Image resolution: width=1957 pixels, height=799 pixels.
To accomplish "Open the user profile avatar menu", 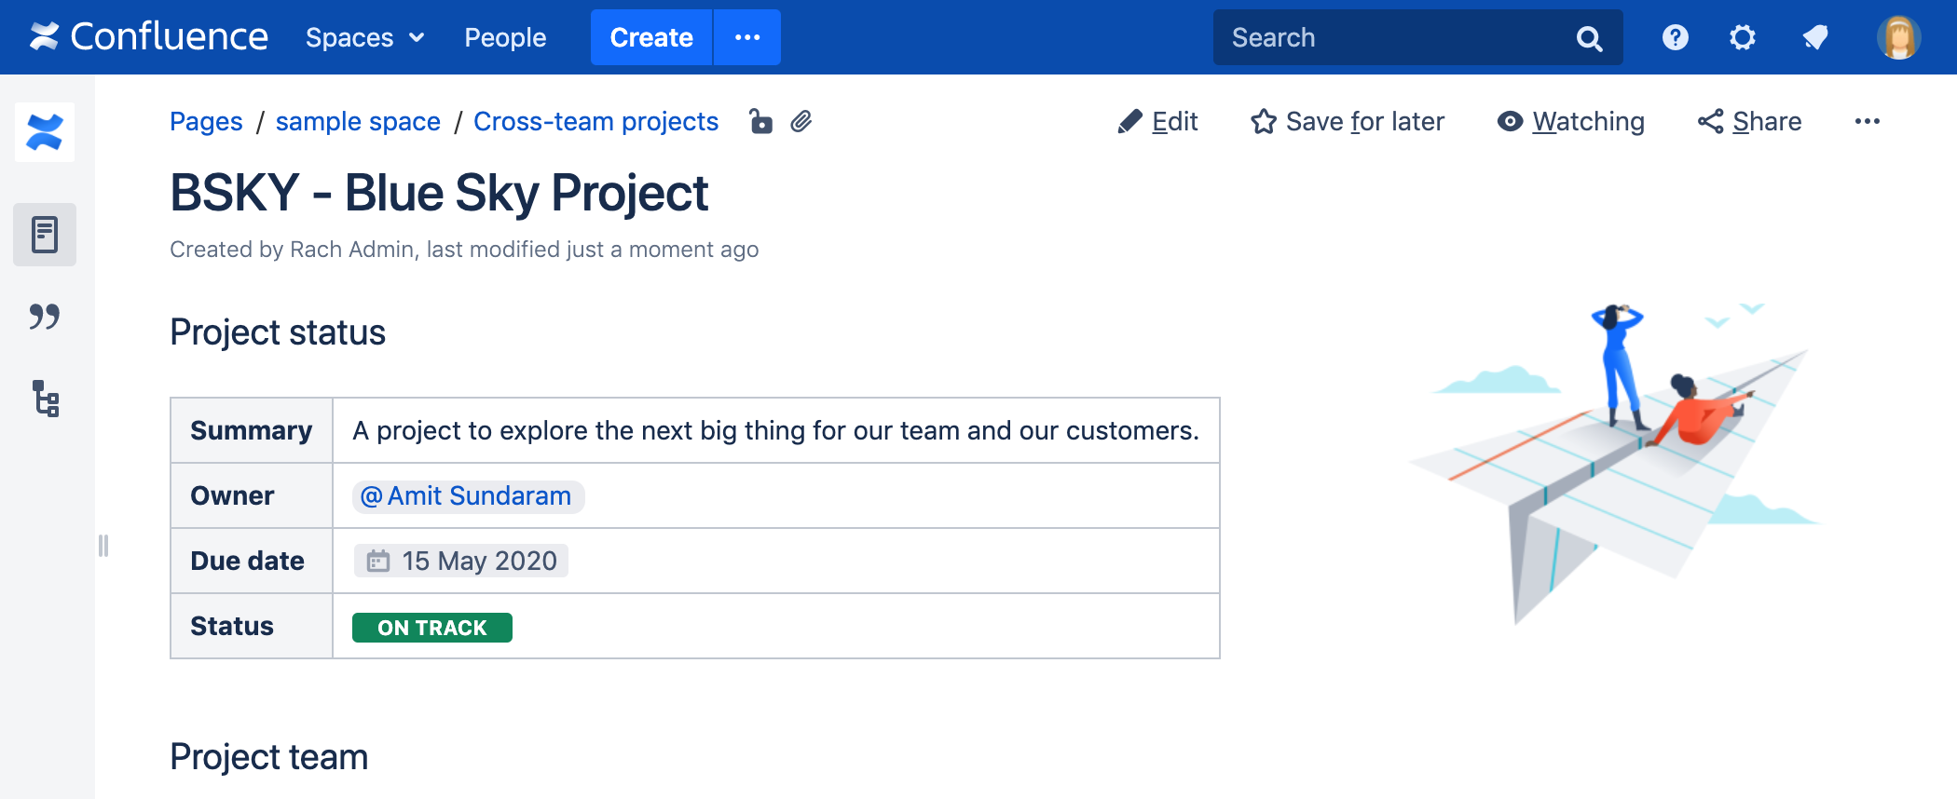I will [x=1898, y=37].
